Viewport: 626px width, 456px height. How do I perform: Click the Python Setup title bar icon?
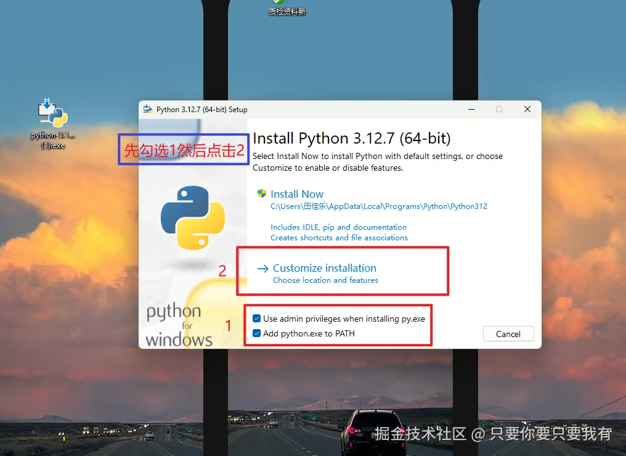click(148, 110)
